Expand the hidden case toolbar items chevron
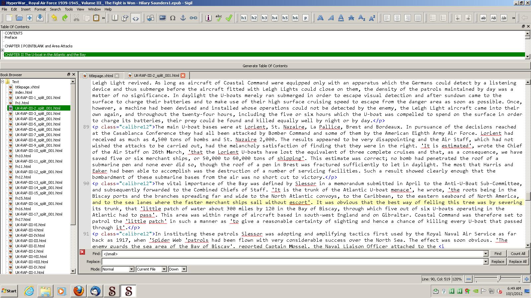Screen dimensions: 531x298 (513, 18)
